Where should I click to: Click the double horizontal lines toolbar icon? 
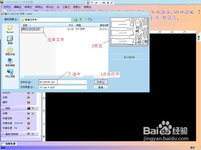pos(182,12)
